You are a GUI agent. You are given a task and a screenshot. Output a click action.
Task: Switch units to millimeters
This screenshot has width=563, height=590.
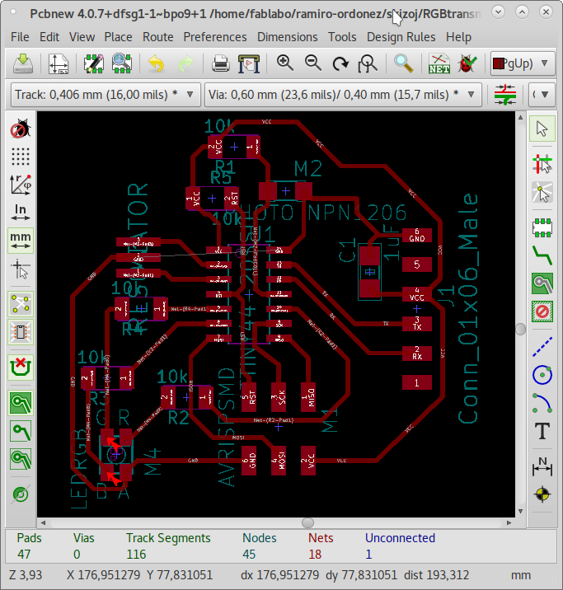[x=21, y=241]
